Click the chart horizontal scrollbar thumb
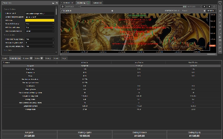Image resolution: width=223 pixels, height=139 pixels. coord(211,54)
